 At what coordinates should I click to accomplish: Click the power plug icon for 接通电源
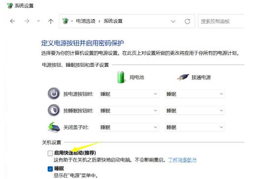click(x=183, y=77)
